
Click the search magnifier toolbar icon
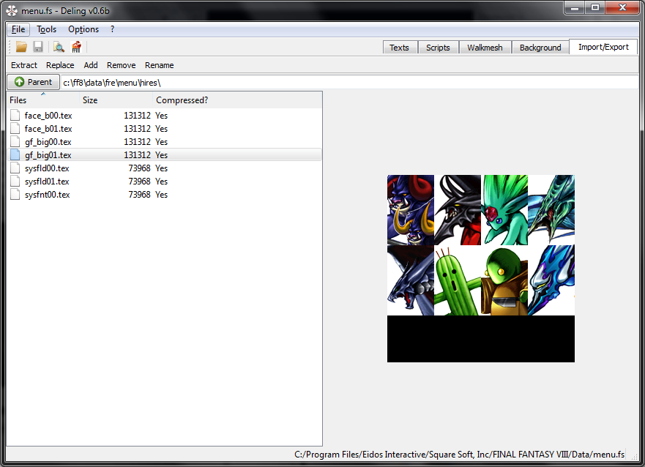59,47
